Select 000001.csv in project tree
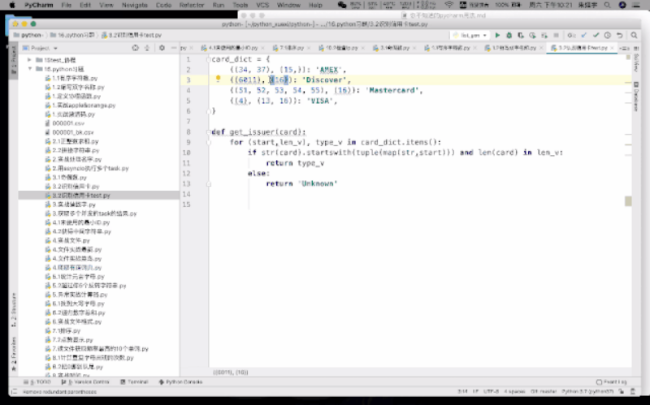 click(68, 123)
